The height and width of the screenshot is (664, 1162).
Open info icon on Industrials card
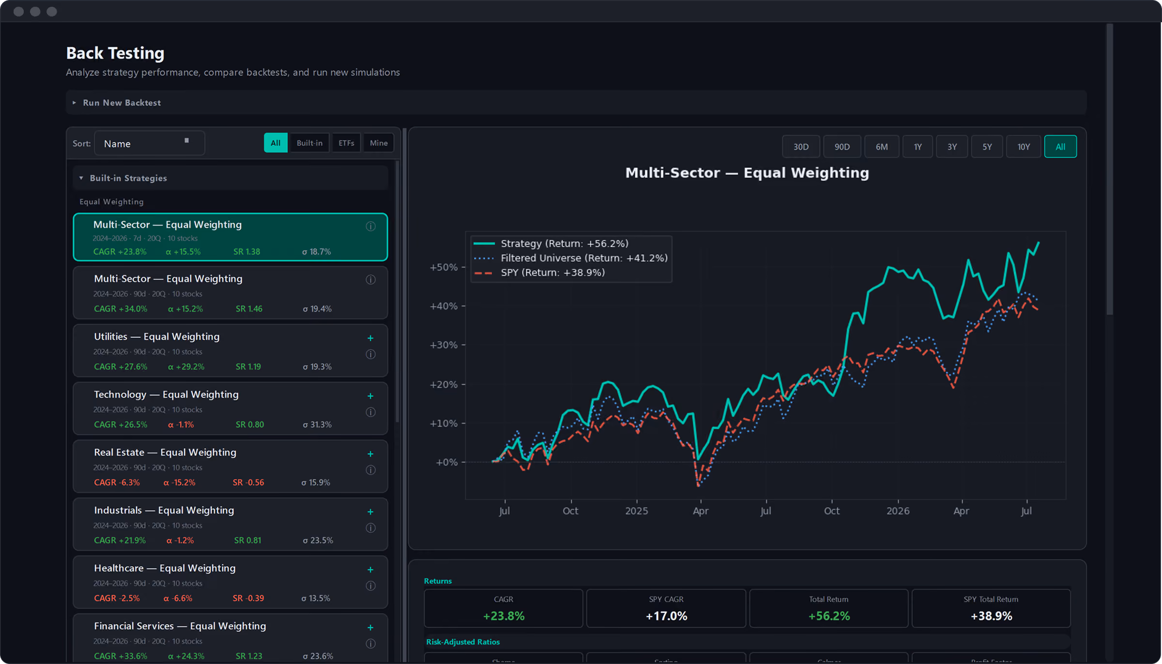(x=370, y=528)
